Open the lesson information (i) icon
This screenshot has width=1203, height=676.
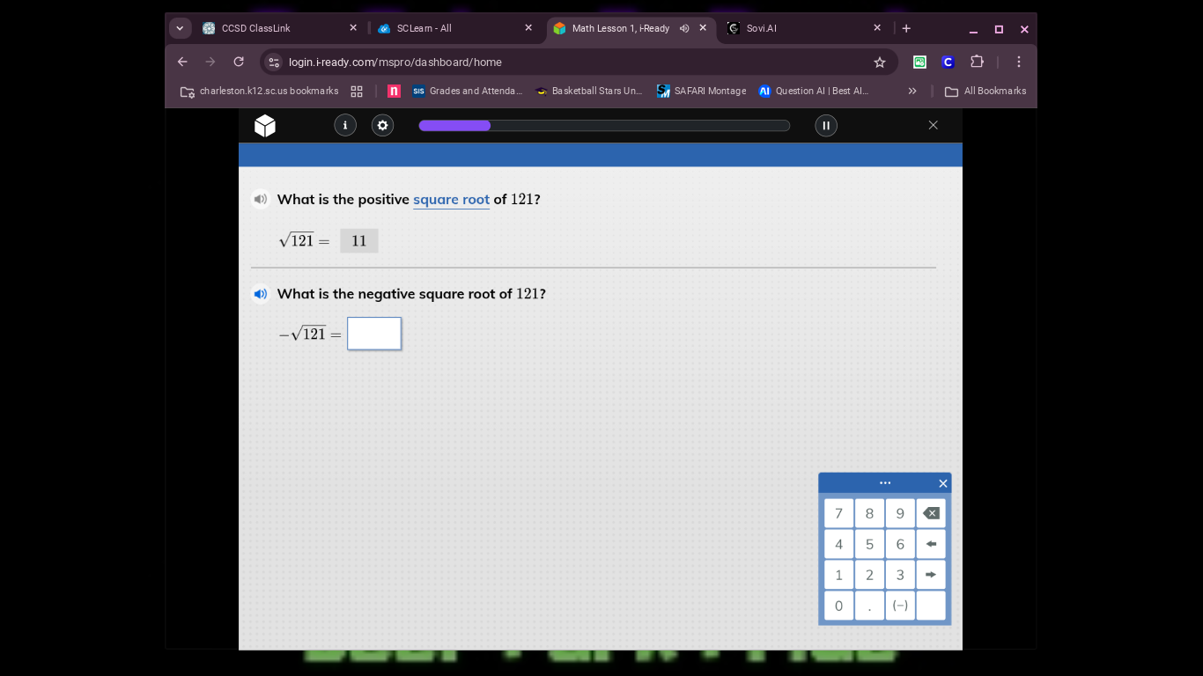345,125
